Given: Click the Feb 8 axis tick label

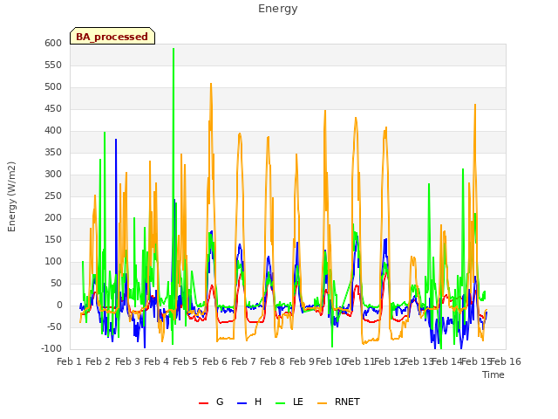Looking at the screenshot, I should [x=273, y=361].
